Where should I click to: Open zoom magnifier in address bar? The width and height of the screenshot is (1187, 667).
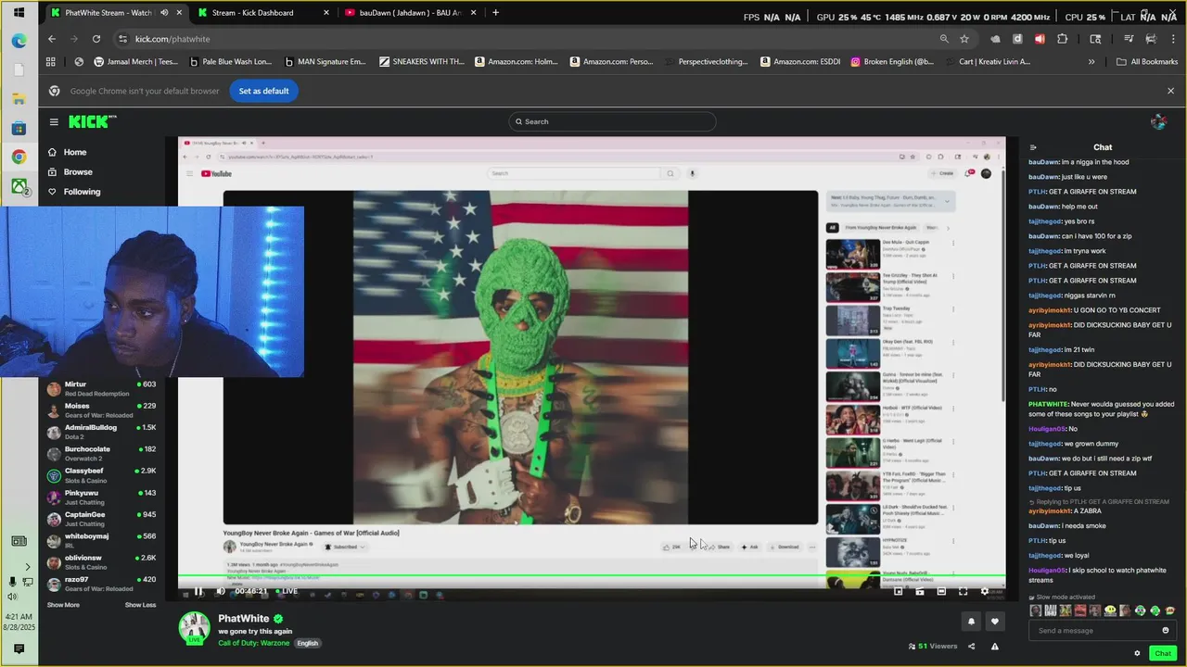tap(944, 39)
